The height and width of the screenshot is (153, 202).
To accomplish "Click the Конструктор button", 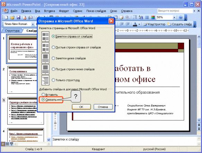I will tap(155, 24).
